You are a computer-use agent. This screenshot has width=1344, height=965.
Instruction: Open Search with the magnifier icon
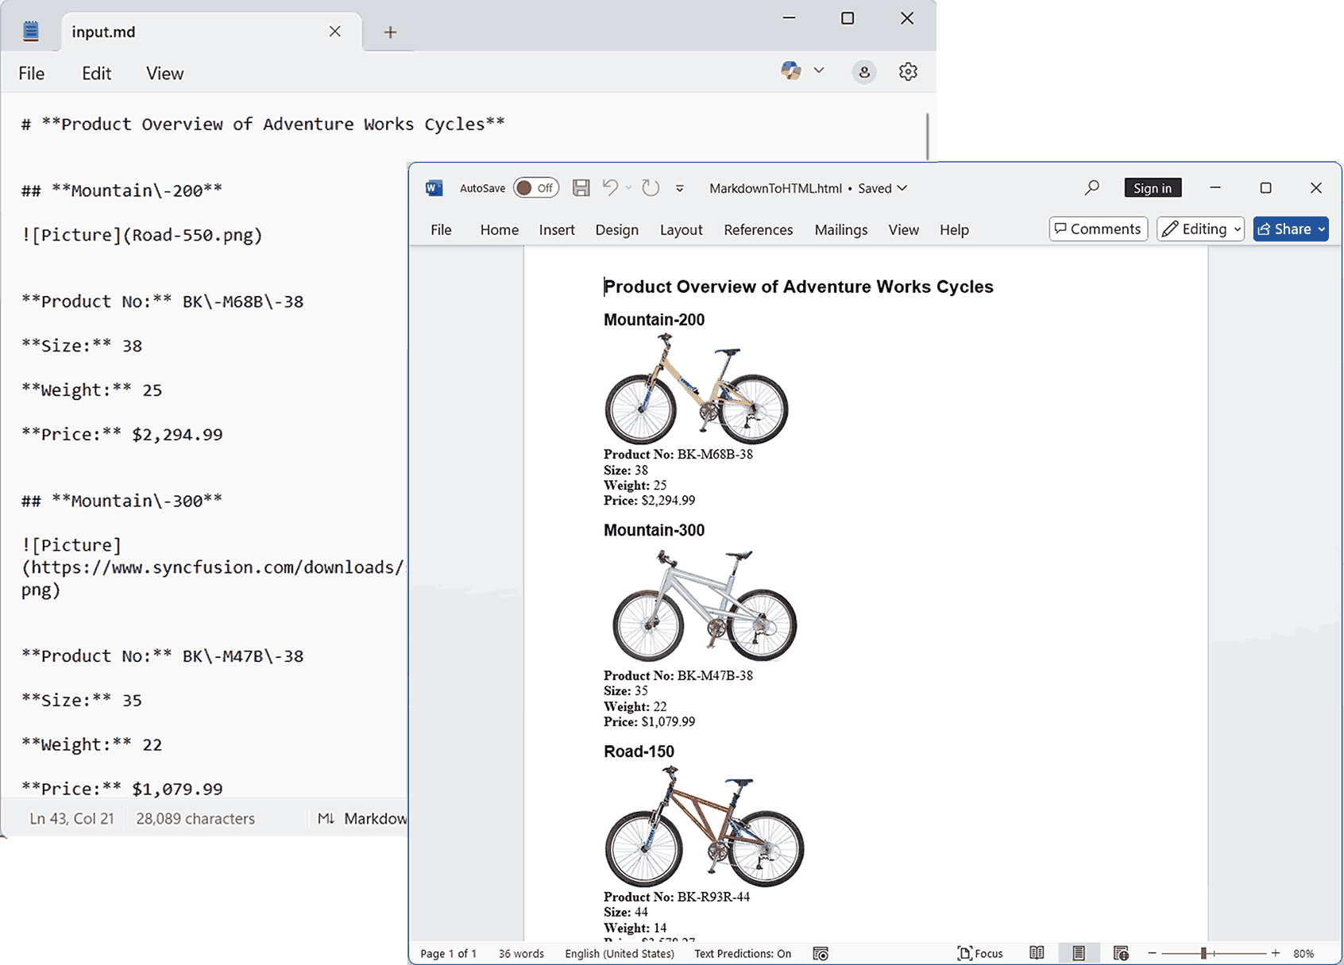(1092, 188)
